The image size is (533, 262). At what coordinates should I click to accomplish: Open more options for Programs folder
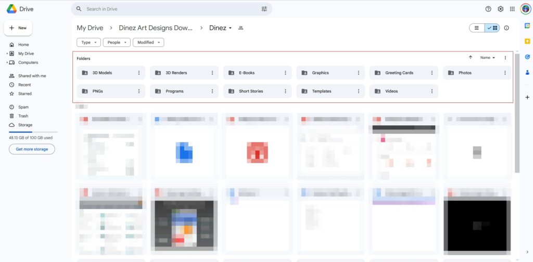pyautogui.click(x=212, y=91)
